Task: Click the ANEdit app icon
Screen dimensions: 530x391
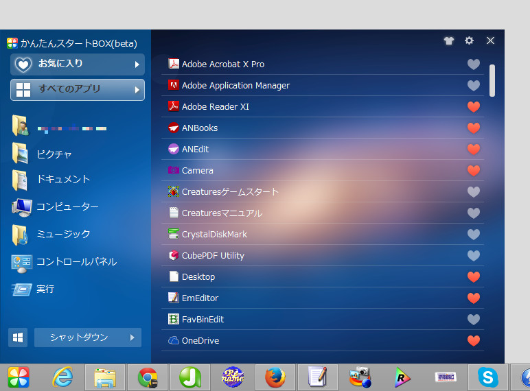Action: [x=174, y=149]
